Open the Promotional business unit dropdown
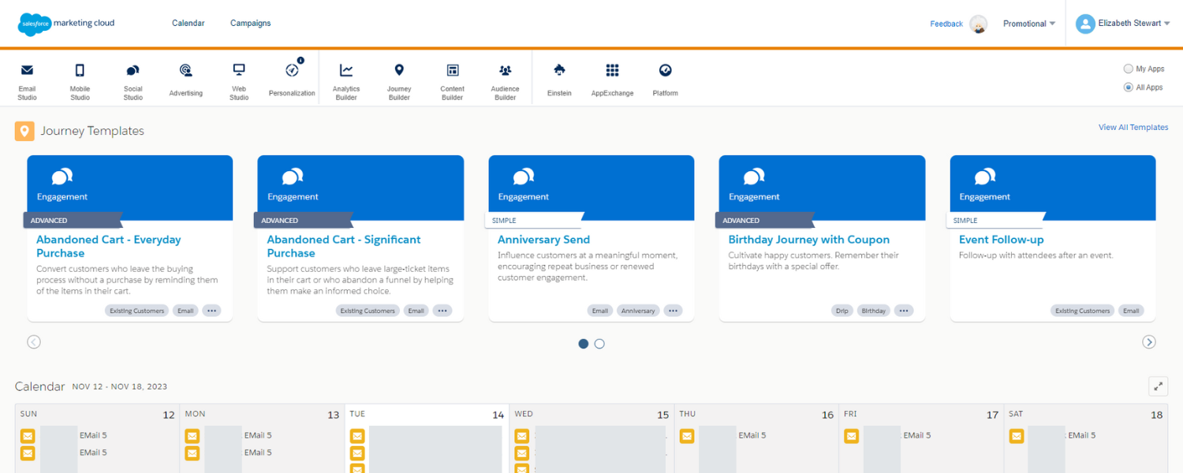Image resolution: width=1183 pixels, height=473 pixels. coord(1029,24)
